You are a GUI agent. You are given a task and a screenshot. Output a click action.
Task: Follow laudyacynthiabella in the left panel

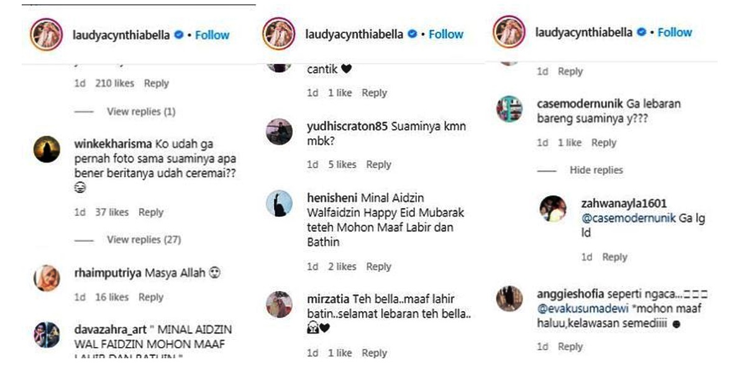click(212, 35)
